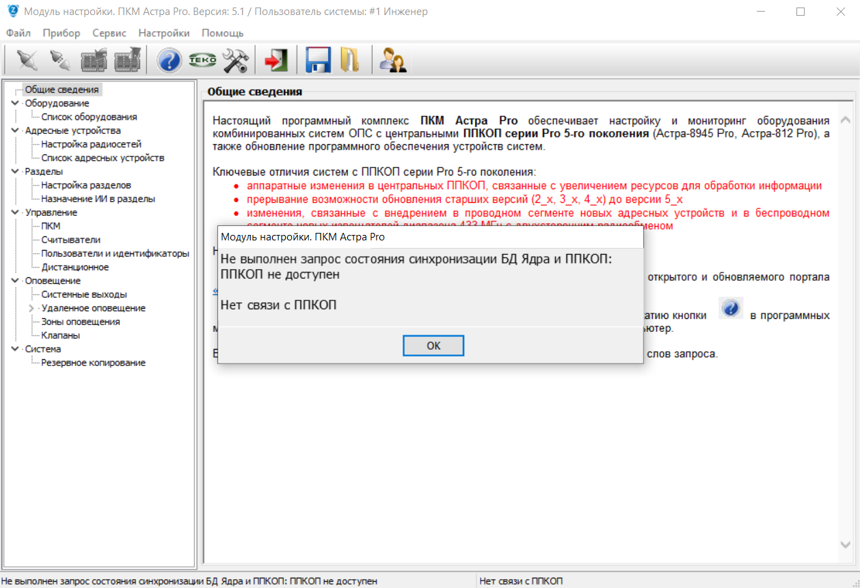Screen dimensions: 860x588
Task: Click the exit door icon with red arrow
Action: [276, 60]
